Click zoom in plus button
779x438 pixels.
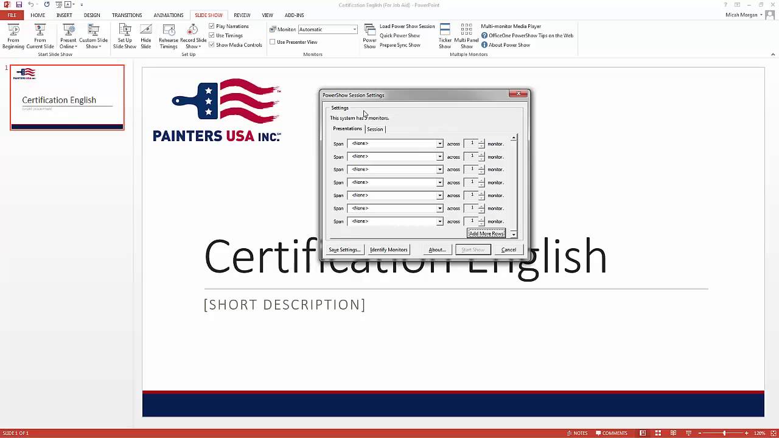point(746,433)
